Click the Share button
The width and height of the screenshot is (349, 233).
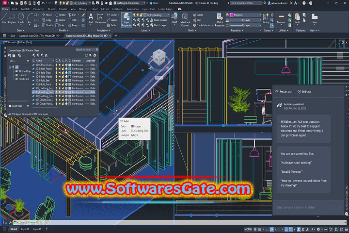pyautogui.click(x=154, y=3)
